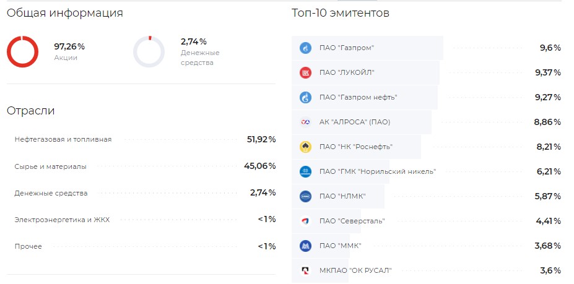Click the RUSAL logo icon
The height and width of the screenshot is (284, 574).
(305, 270)
